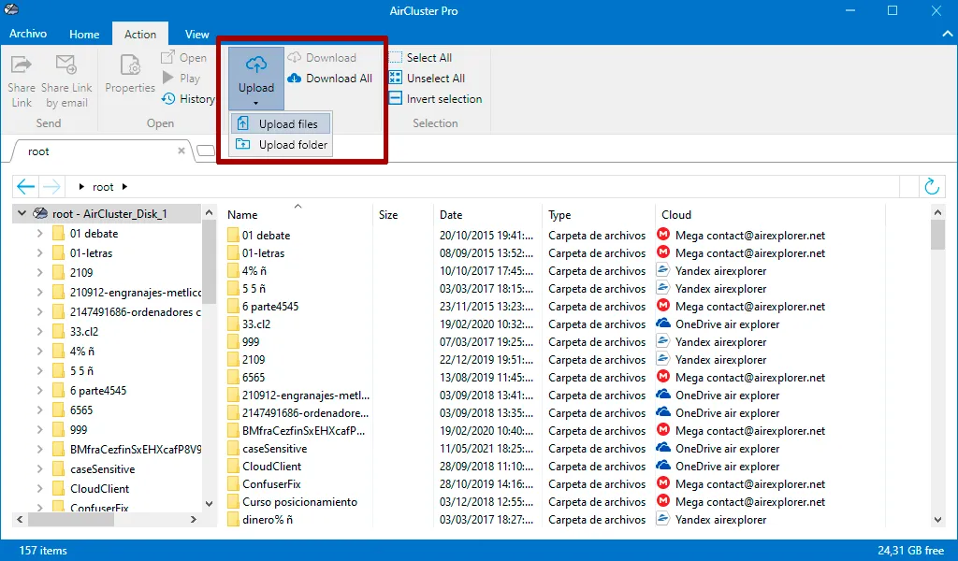Click the 157 items status text
This screenshot has width=958, height=561.
(x=43, y=551)
